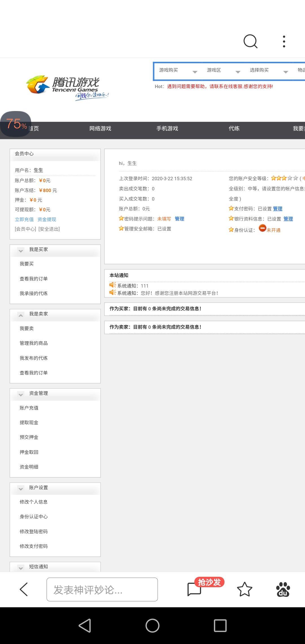
Task: Expand the 我是卖家 section
Action: (x=21, y=315)
